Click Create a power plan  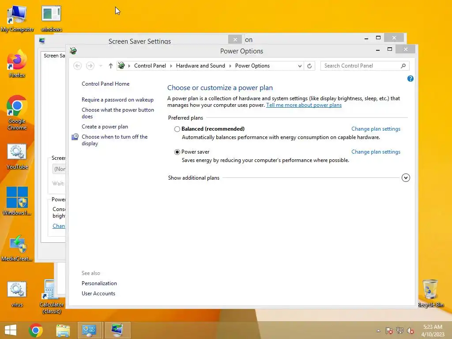(105, 127)
